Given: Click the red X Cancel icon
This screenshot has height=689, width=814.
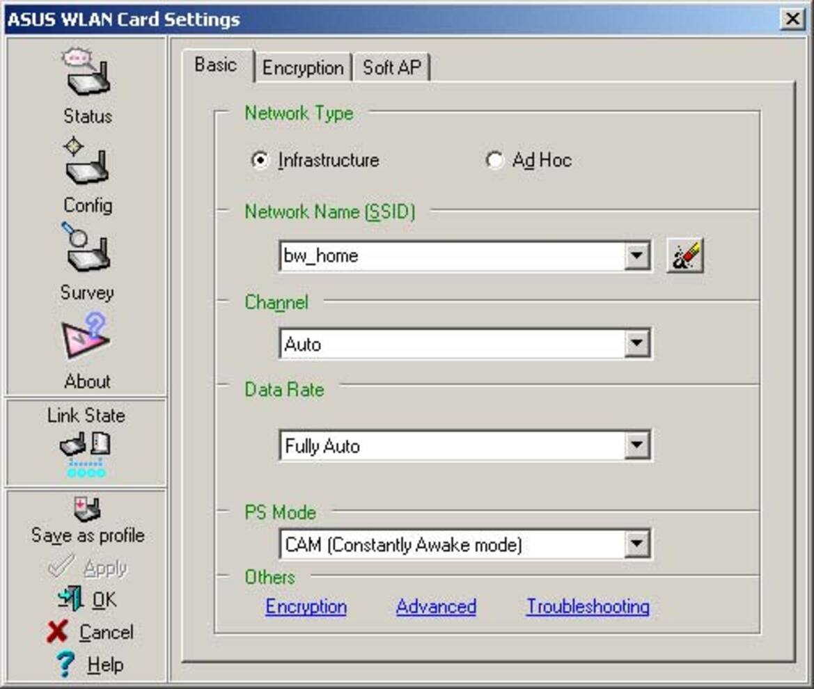Looking at the screenshot, I should click(x=57, y=631).
